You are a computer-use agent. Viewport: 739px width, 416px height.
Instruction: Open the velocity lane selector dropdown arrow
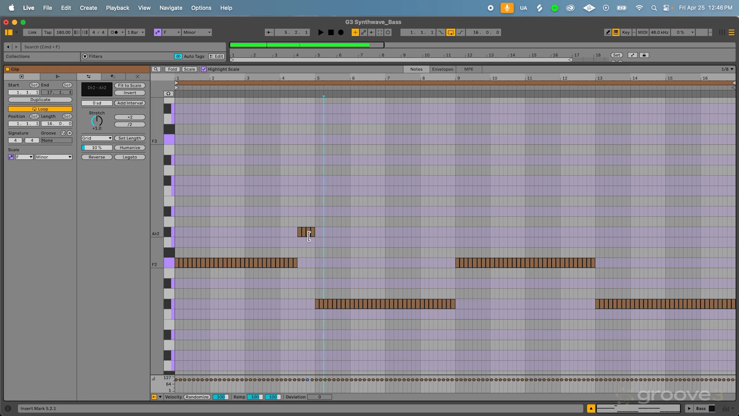point(160,397)
